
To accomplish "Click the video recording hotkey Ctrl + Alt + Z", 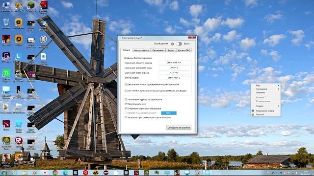I will click(174, 78).
